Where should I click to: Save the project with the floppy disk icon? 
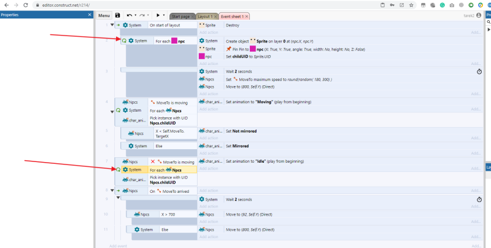(117, 15)
